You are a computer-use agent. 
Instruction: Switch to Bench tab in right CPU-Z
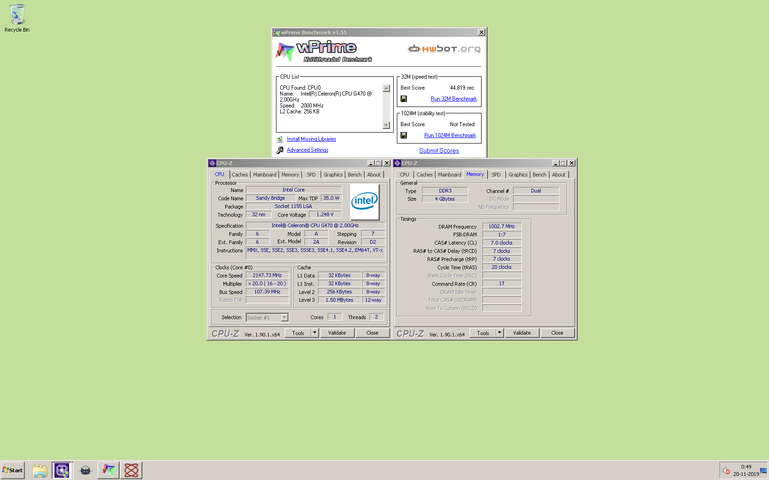[x=539, y=175]
